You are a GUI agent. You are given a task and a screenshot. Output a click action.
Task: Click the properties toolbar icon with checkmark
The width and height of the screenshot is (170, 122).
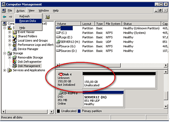tap(47, 17)
